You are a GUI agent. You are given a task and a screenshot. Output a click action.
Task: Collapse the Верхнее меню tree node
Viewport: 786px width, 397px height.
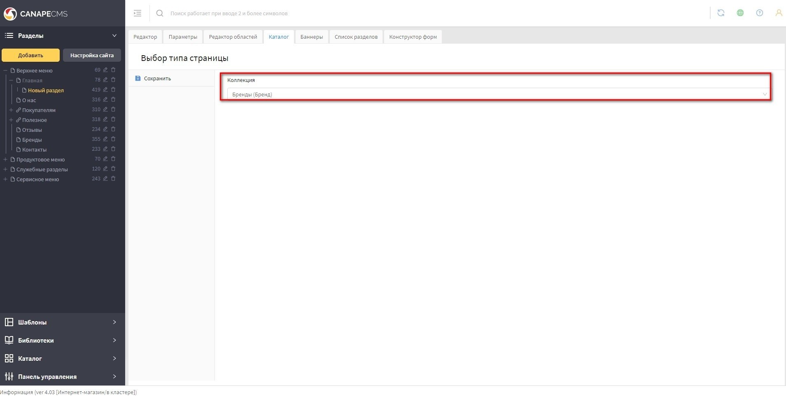coord(5,70)
